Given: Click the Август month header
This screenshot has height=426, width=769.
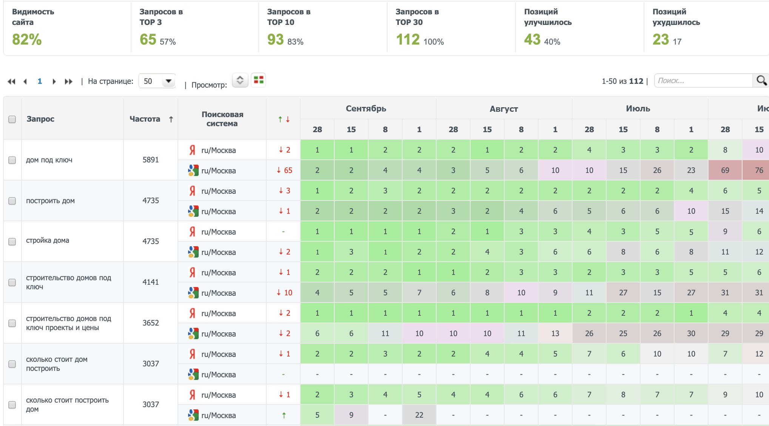Looking at the screenshot, I should 503,109.
